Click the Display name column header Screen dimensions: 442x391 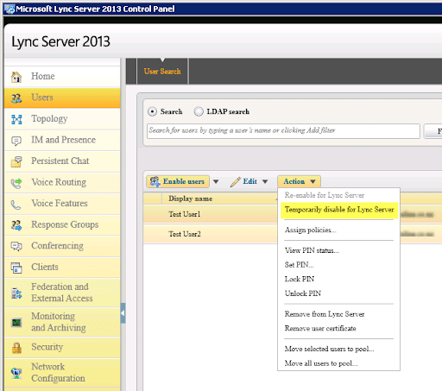click(x=191, y=199)
